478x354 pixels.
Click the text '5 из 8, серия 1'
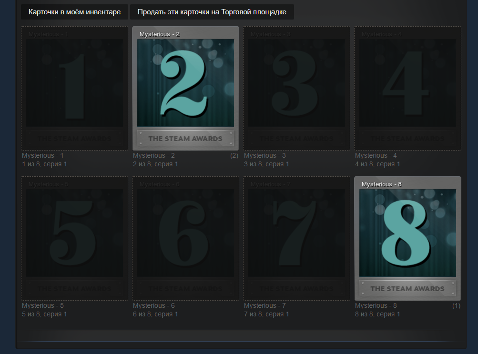coord(44,314)
